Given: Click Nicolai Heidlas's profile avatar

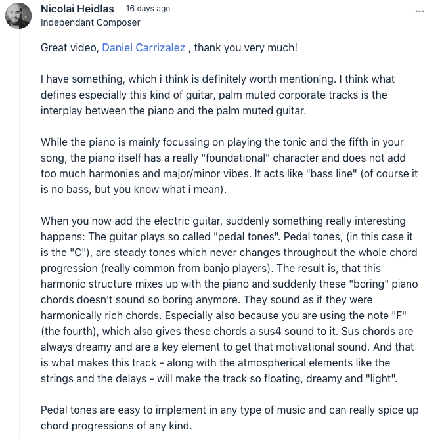Looking at the screenshot, I should [x=18, y=16].
